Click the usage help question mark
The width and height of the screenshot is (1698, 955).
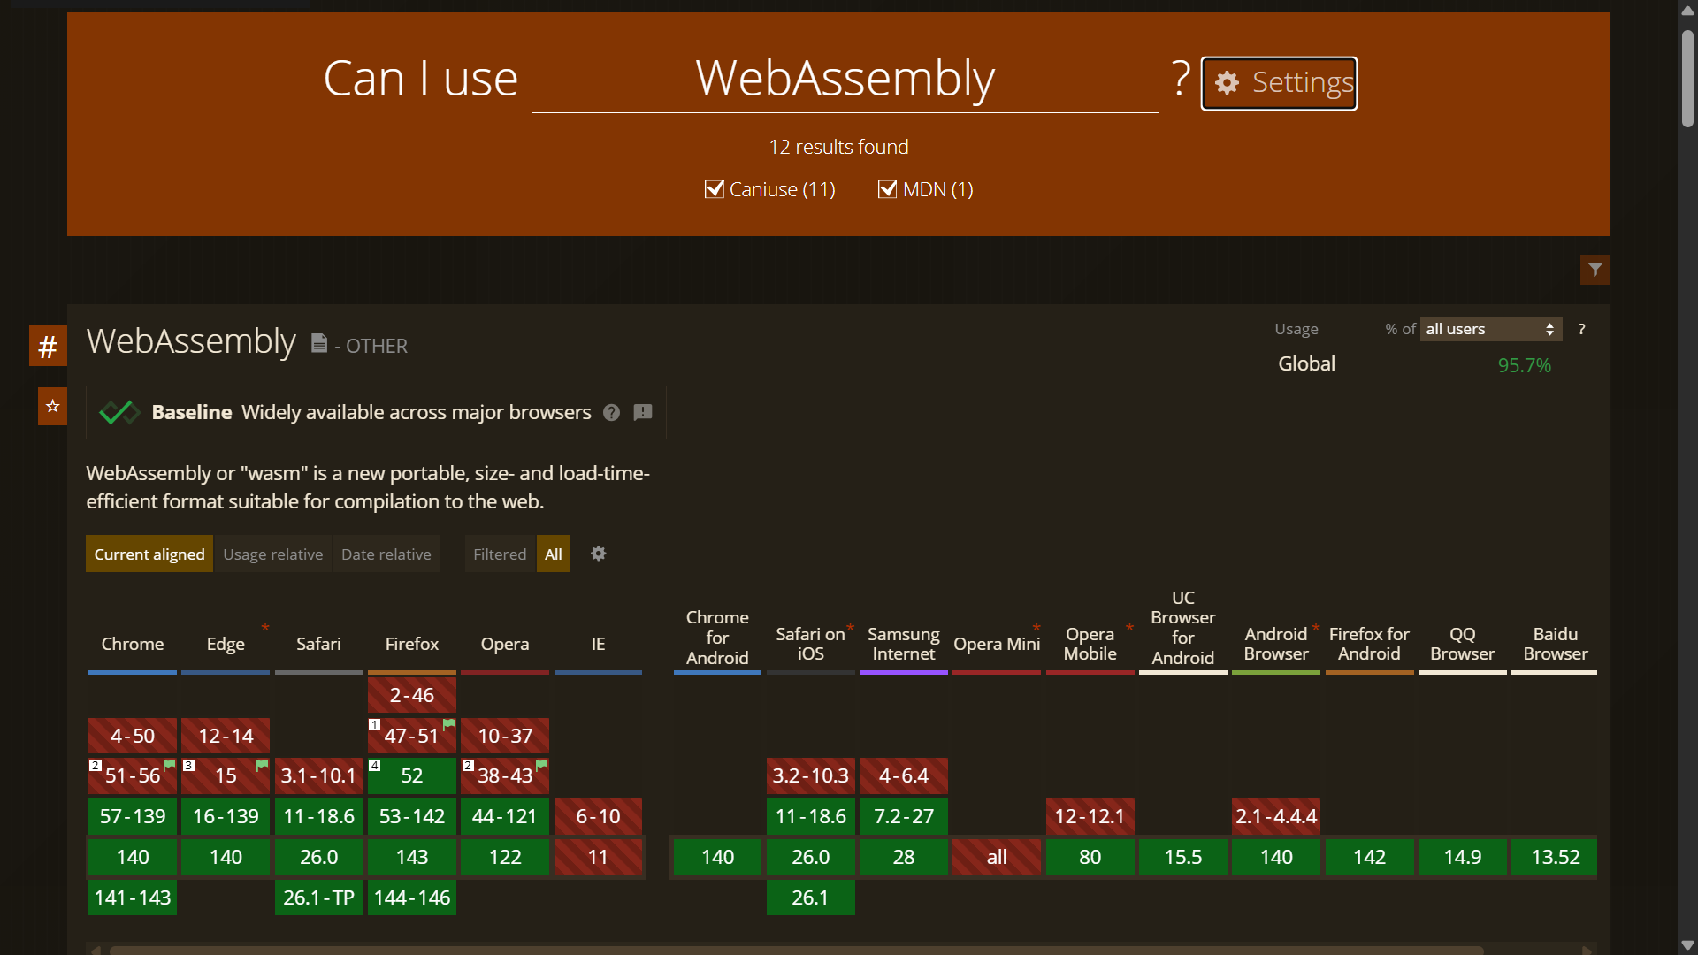pos(1581,329)
